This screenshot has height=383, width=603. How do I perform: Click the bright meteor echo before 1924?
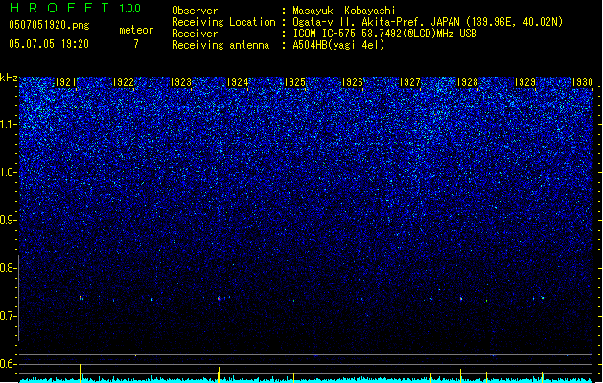[x=219, y=298]
